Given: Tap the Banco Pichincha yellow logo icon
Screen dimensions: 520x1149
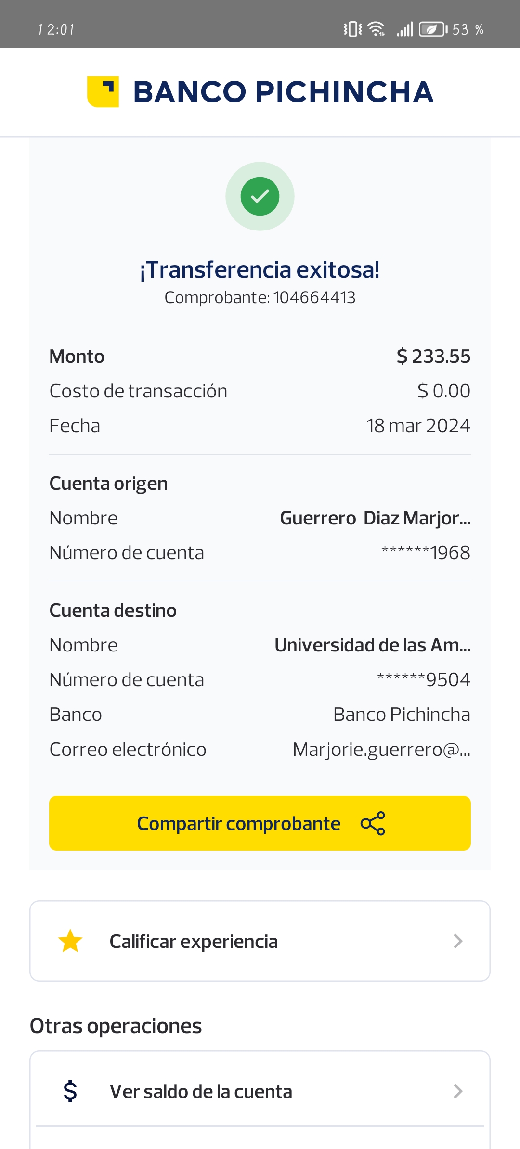Looking at the screenshot, I should click(x=103, y=91).
